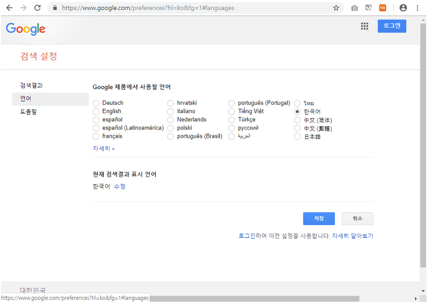Open 도움말 section

click(29, 112)
